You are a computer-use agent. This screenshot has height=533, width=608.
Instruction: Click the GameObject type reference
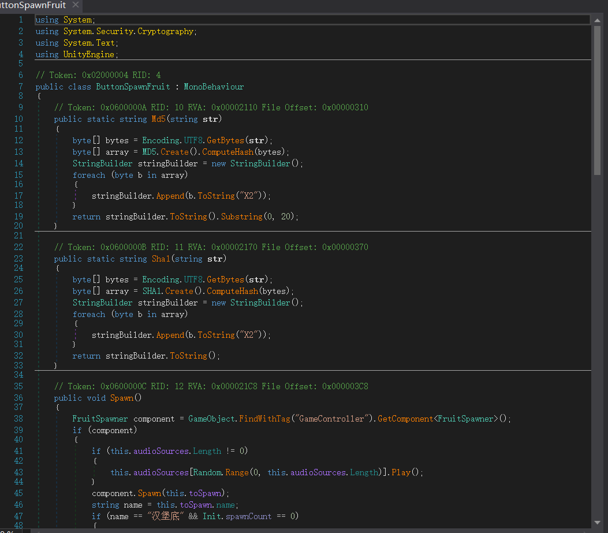click(212, 419)
